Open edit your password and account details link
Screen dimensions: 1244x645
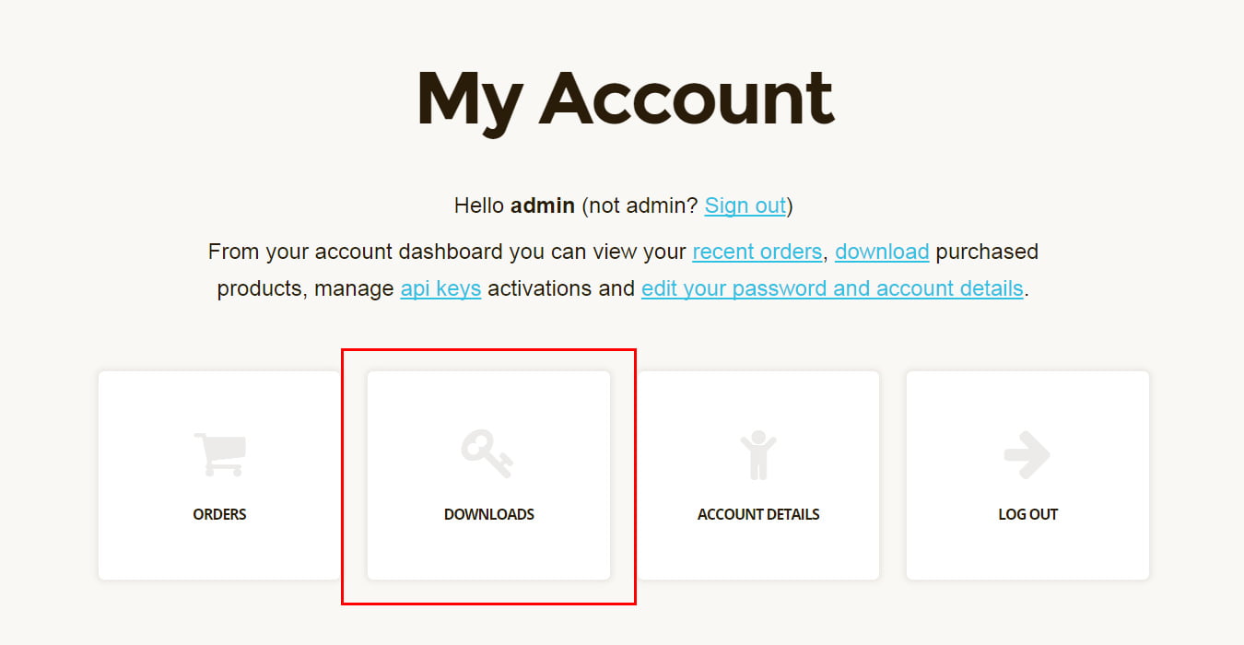(832, 288)
